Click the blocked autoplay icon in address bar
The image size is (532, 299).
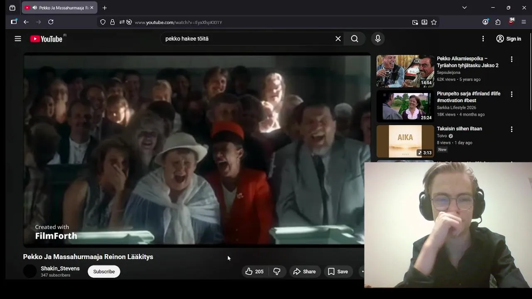[x=129, y=22]
